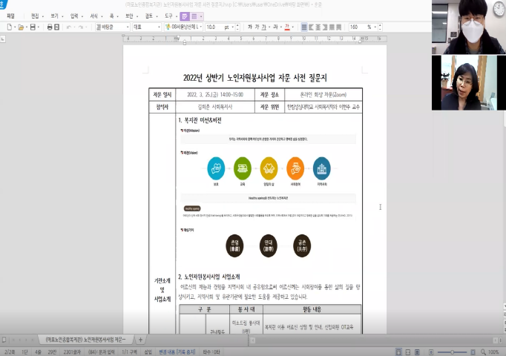The width and height of the screenshot is (506, 356).
Task: Open the 입력 menu
Action: coord(74,16)
